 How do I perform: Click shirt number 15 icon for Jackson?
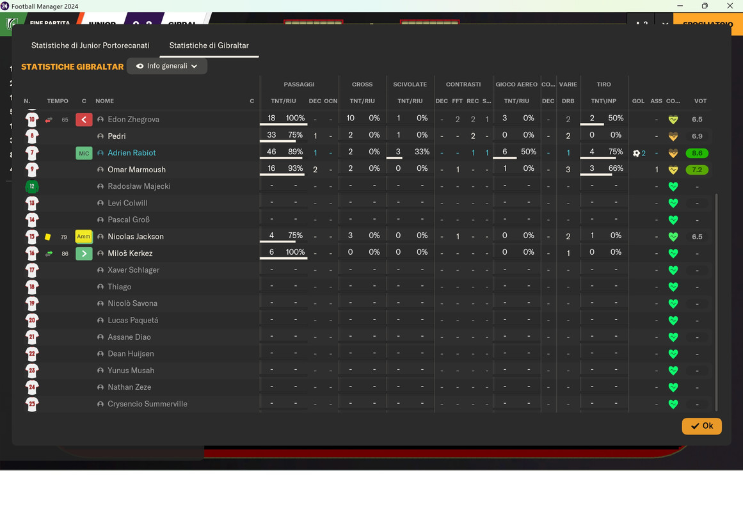pyautogui.click(x=32, y=237)
